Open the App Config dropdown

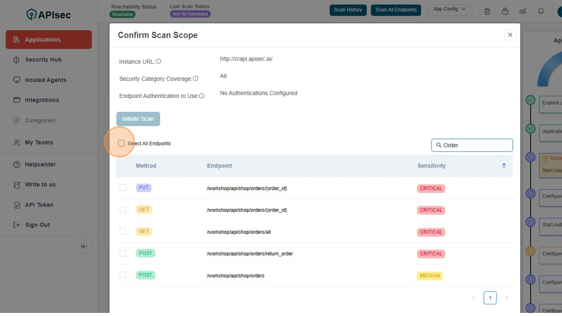click(449, 10)
